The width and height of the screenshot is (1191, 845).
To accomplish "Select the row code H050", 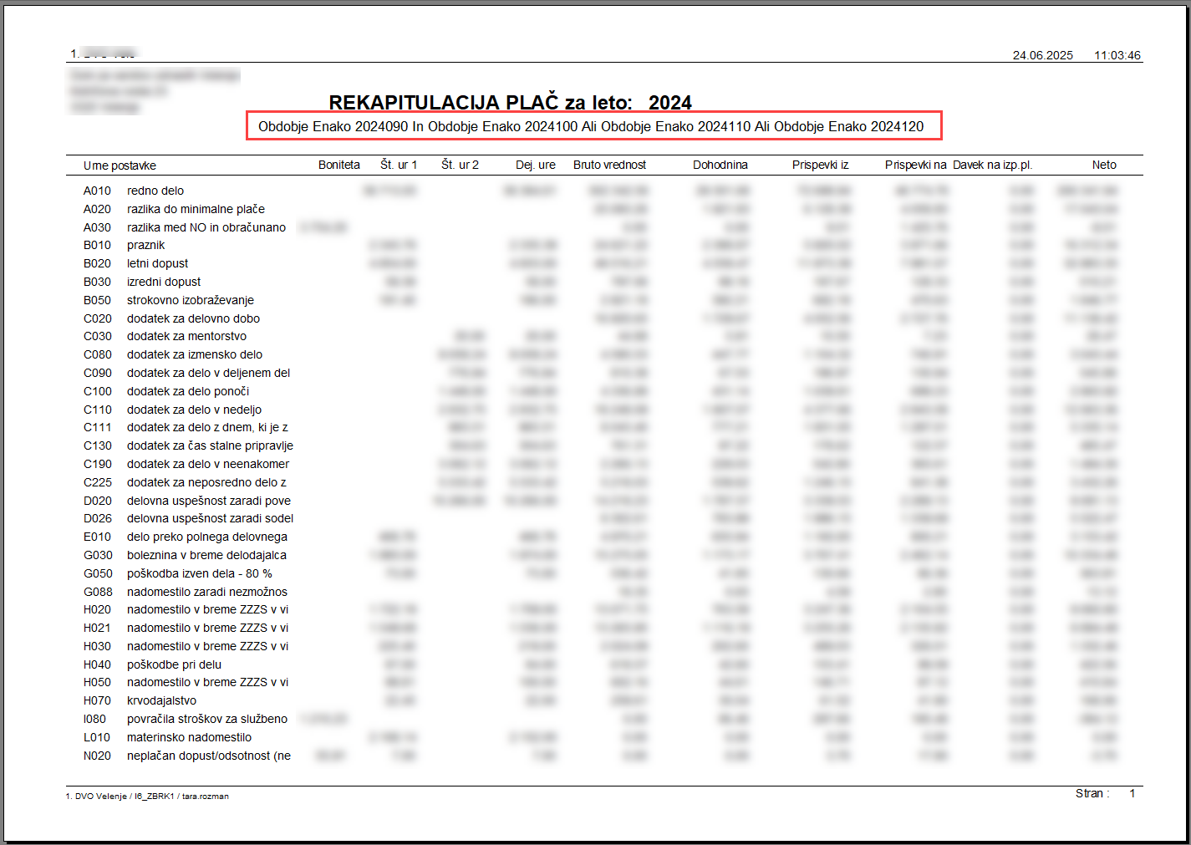I will tap(98, 682).
